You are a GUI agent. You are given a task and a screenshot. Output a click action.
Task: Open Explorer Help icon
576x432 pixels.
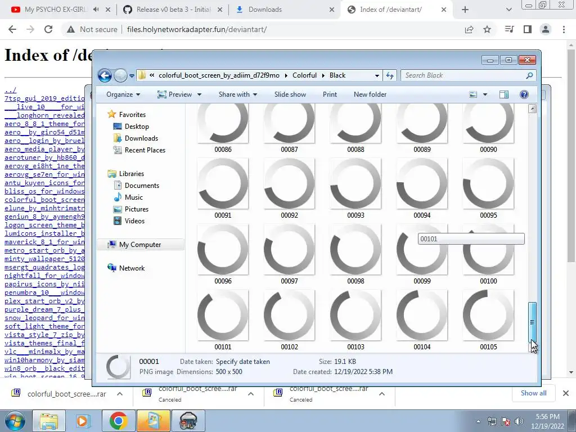point(524,94)
